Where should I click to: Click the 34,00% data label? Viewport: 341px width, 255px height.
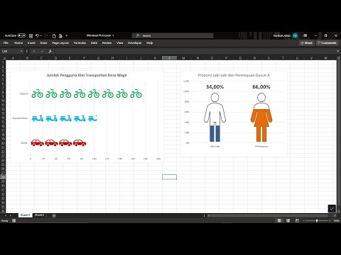(215, 87)
